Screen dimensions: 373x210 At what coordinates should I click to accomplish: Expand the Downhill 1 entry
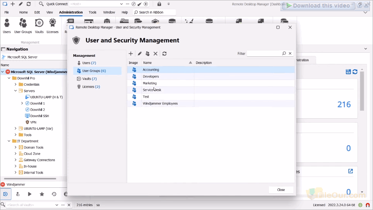[x=22, y=103]
